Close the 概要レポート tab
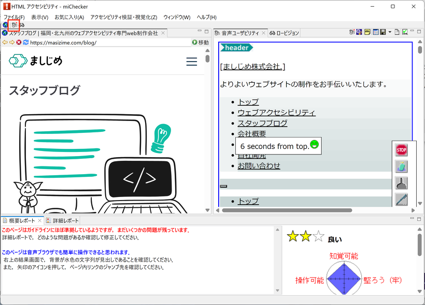The width and height of the screenshot is (425, 305). (39, 221)
